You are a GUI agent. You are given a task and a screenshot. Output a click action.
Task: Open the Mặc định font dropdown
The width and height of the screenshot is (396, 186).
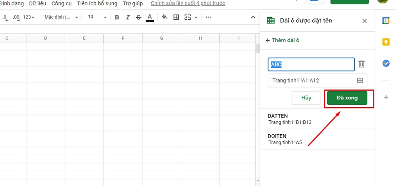61,17
